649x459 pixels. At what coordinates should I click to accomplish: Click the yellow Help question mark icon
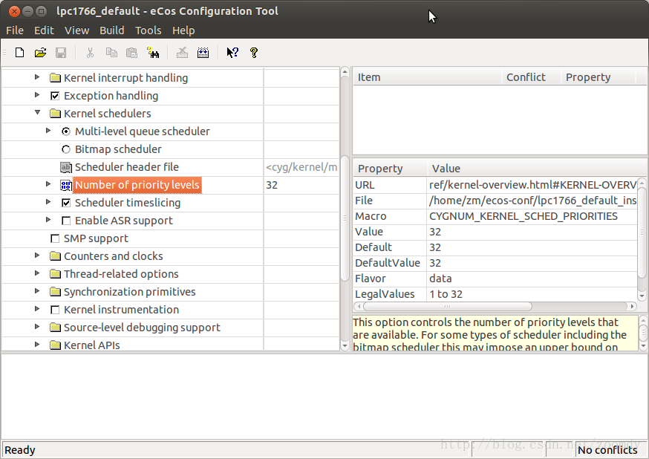(x=254, y=53)
